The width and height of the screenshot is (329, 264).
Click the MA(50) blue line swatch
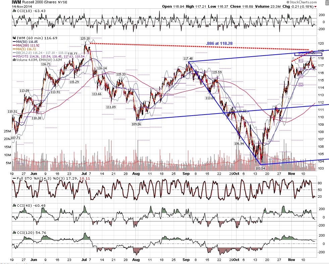pyautogui.click(x=14, y=42)
